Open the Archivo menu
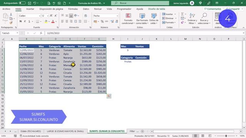This screenshot has width=246, height=138. [x=6, y=9]
